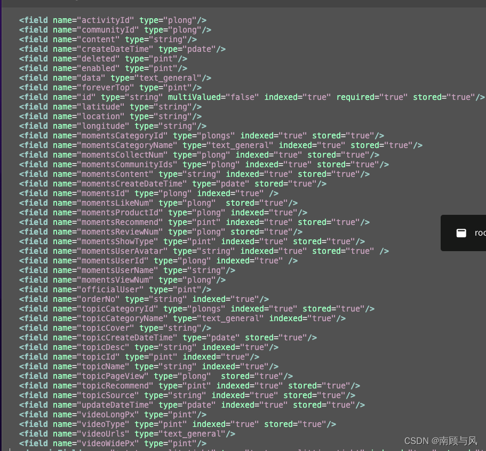Select the "activityId" field name

tap(105, 20)
